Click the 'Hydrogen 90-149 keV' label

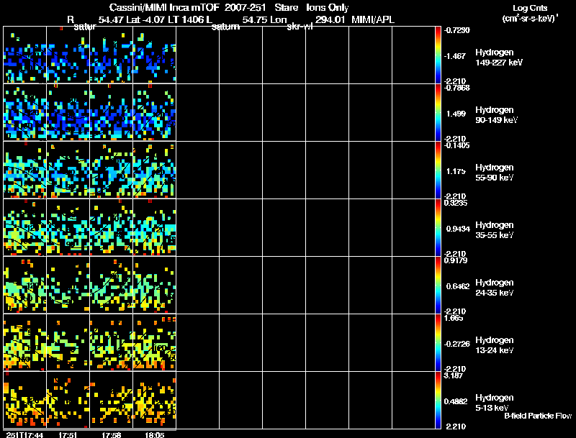(x=496, y=115)
